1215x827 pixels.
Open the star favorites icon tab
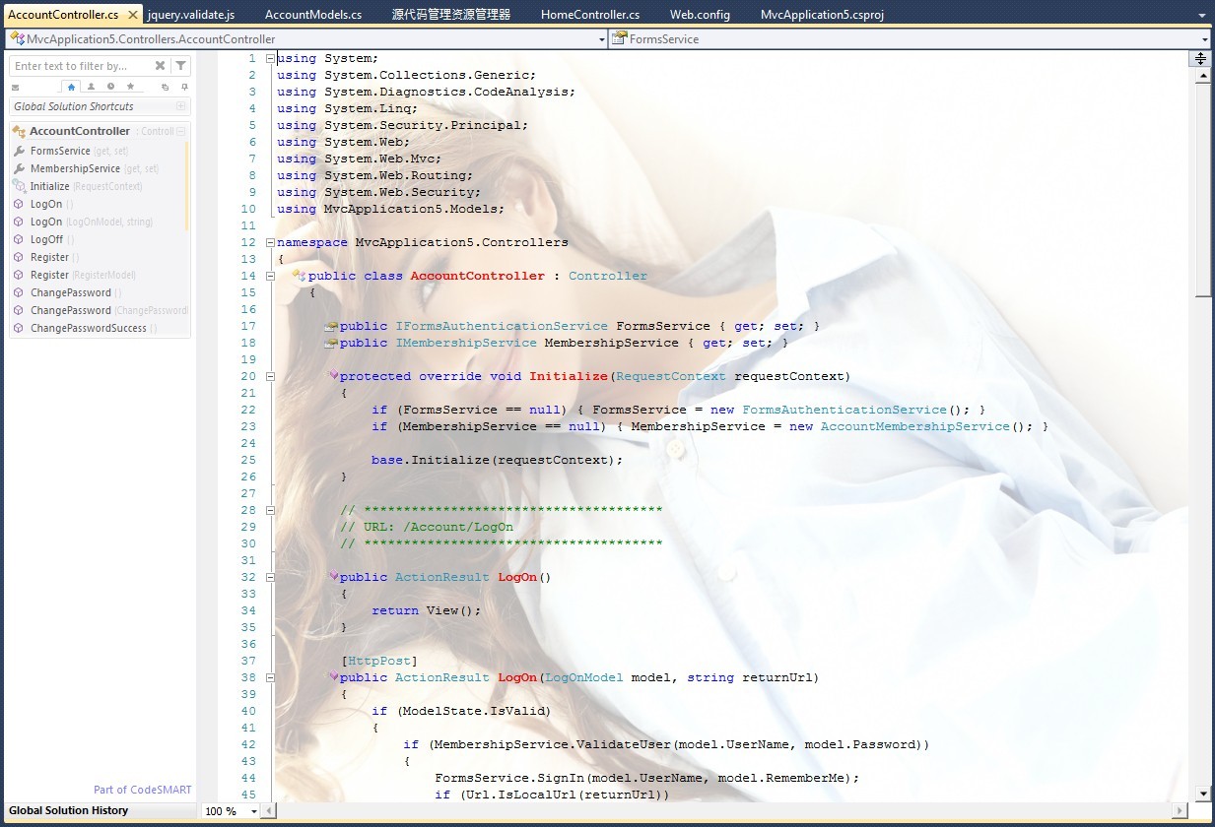pyautogui.click(x=130, y=87)
